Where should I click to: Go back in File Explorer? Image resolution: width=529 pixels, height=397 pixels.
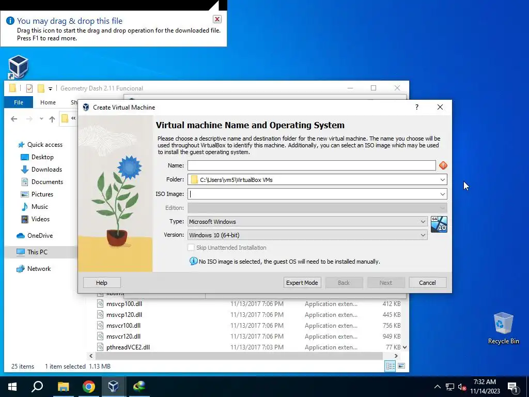pyautogui.click(x=14, y=119)
